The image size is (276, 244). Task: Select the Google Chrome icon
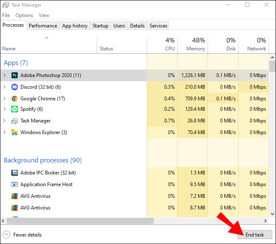[15, 99]
